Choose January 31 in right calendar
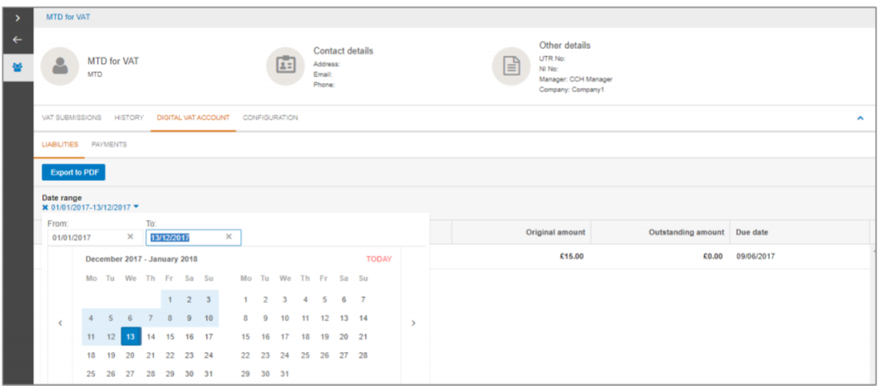883x386 pixels. (285, 374)
